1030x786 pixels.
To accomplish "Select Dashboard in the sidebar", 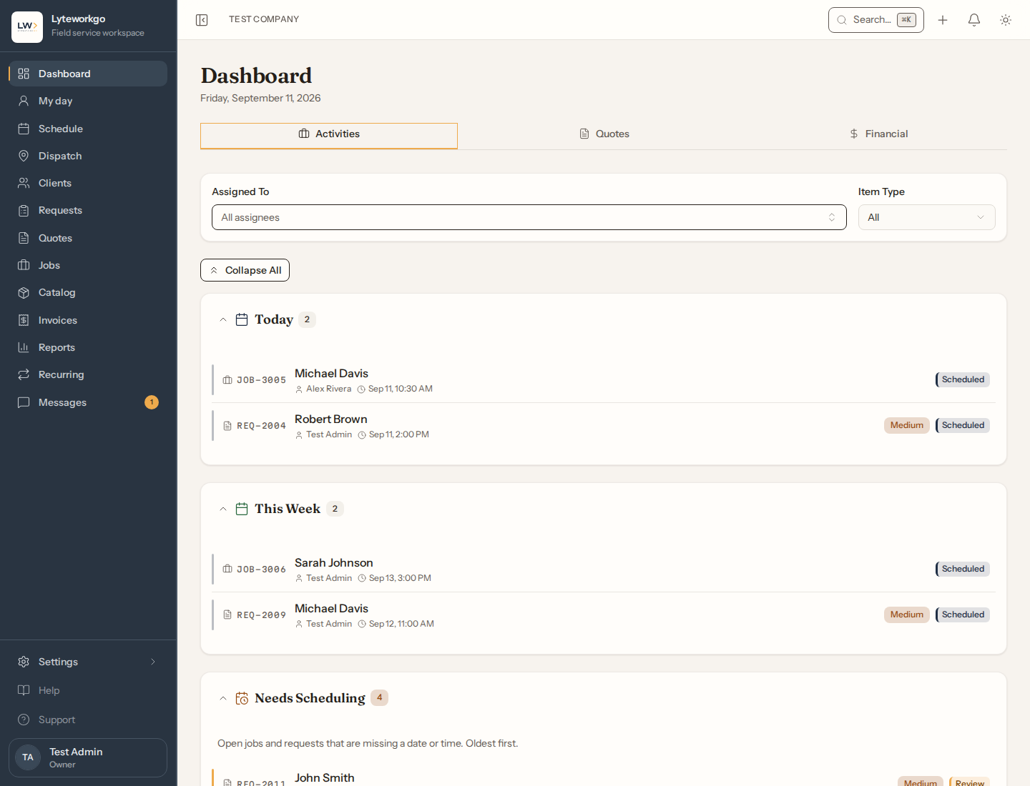I will tap(88, 74).
